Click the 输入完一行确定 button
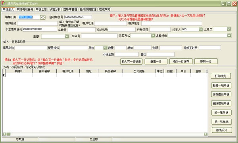238x143 pixels. 131,61
